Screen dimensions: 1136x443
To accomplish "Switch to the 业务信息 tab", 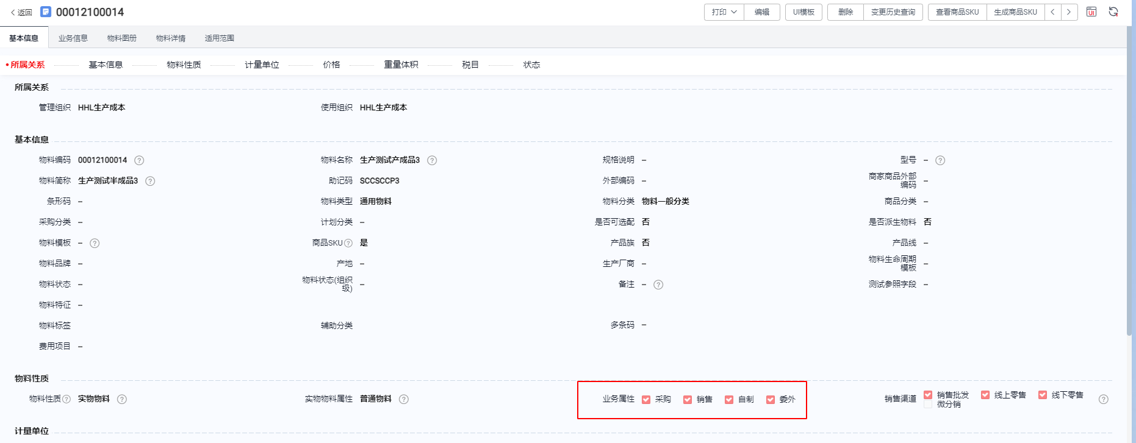I will (x=73, y=38).
